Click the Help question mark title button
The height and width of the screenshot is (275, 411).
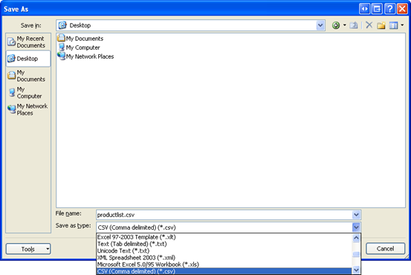(389, 9)
